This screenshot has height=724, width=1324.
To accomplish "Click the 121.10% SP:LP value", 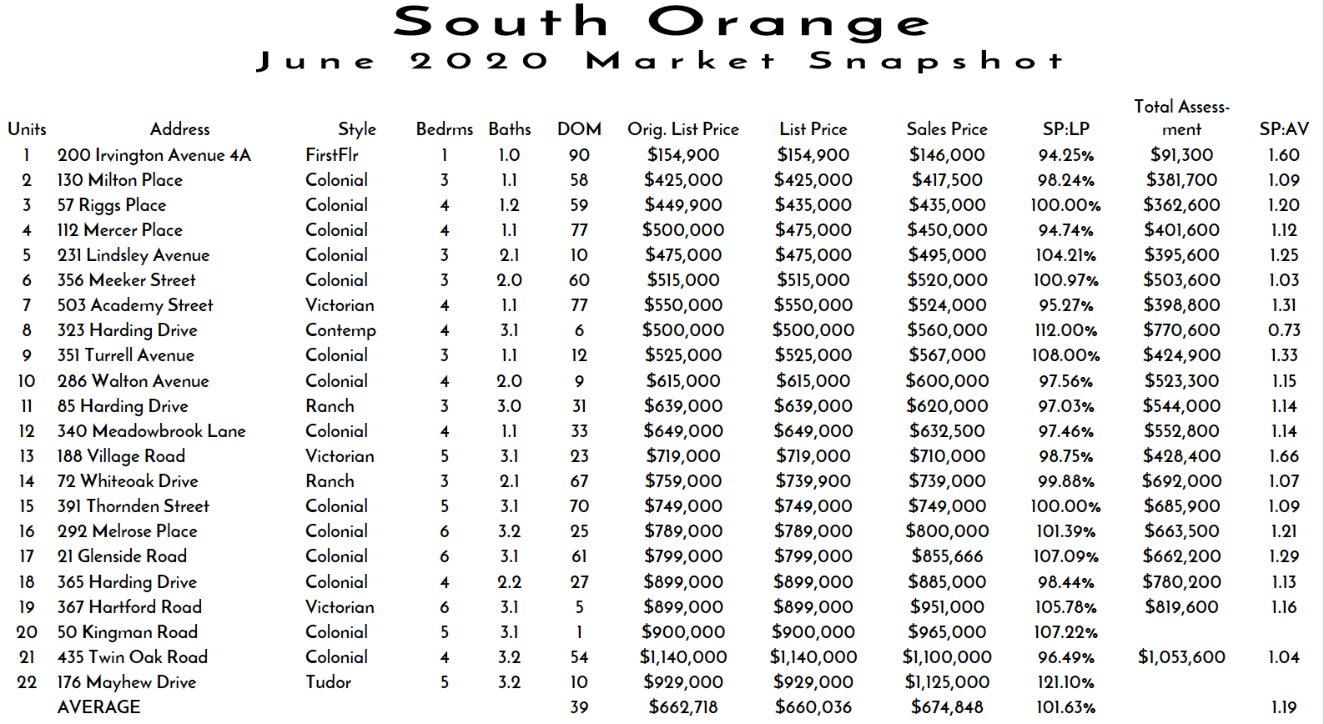I will 1066,682.
